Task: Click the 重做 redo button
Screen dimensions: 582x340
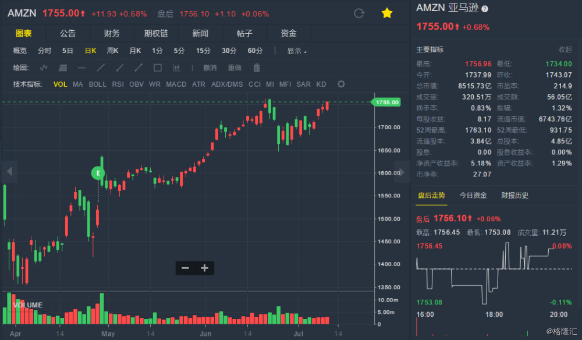Action: click(x=235, y=68)
